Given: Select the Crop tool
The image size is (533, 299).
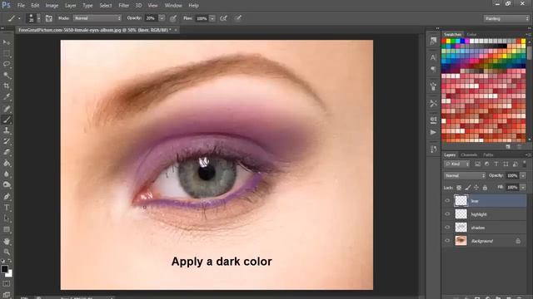Looking at the screenshot, I should pyautogui.click(x=7, y=86).
